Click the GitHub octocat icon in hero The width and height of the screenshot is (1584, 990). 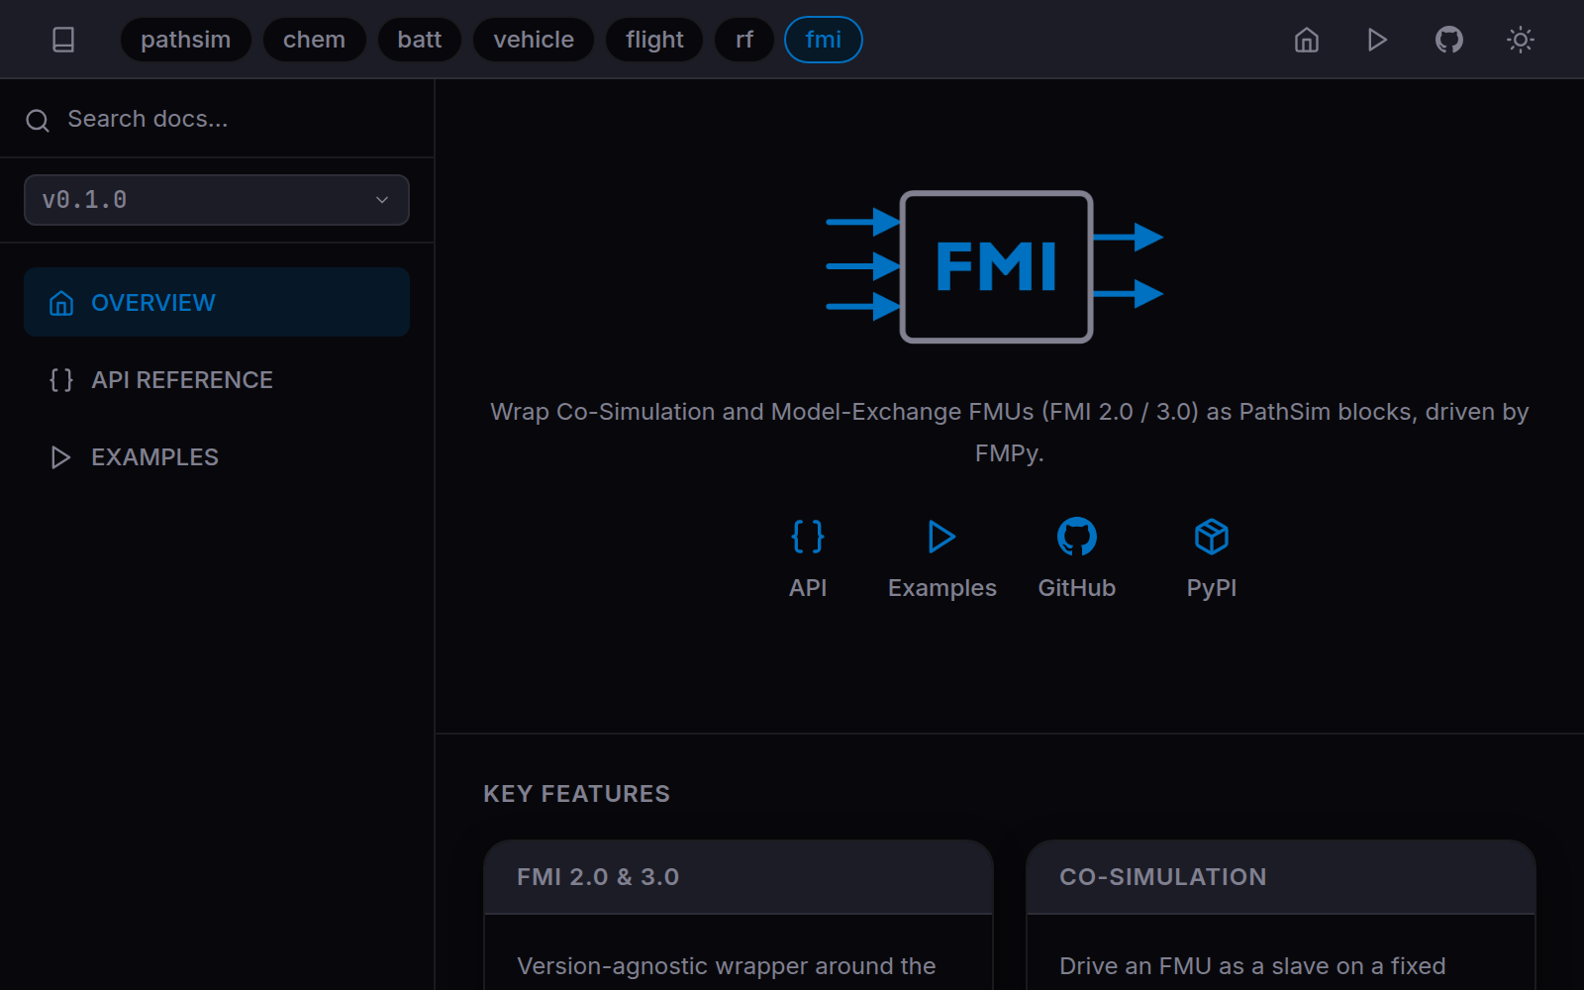tap(1077, 537)
